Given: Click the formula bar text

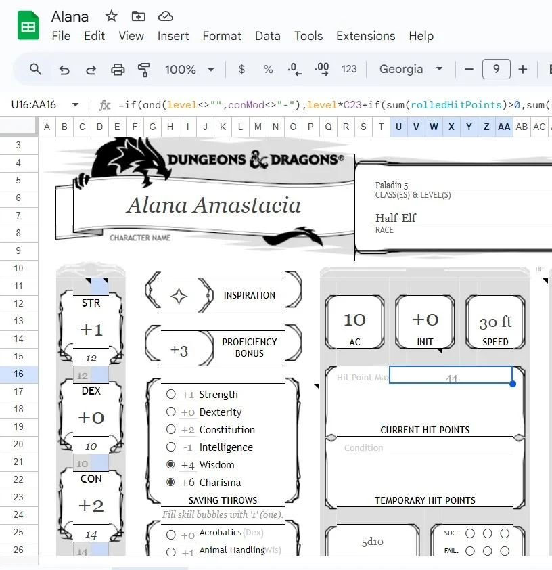Looking at the screenshot, I should pyautogui.click(x=334, y=105).
